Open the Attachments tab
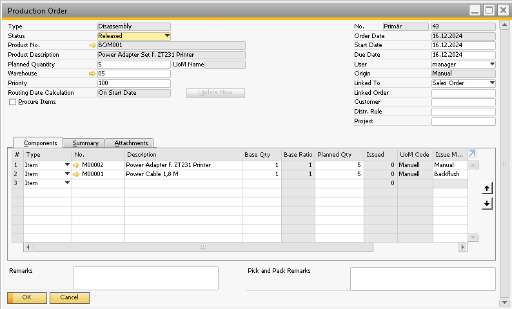The width and height of the screenshot is (512, 309). click(131, 143)
